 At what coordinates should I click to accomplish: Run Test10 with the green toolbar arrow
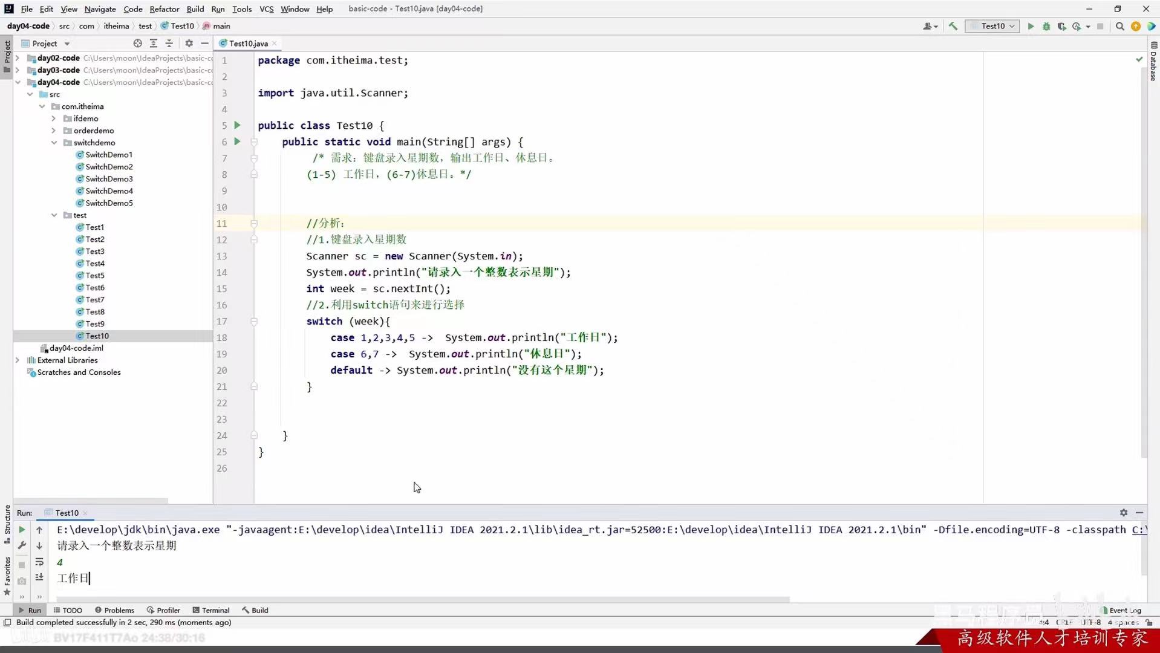coord(1031,27)
